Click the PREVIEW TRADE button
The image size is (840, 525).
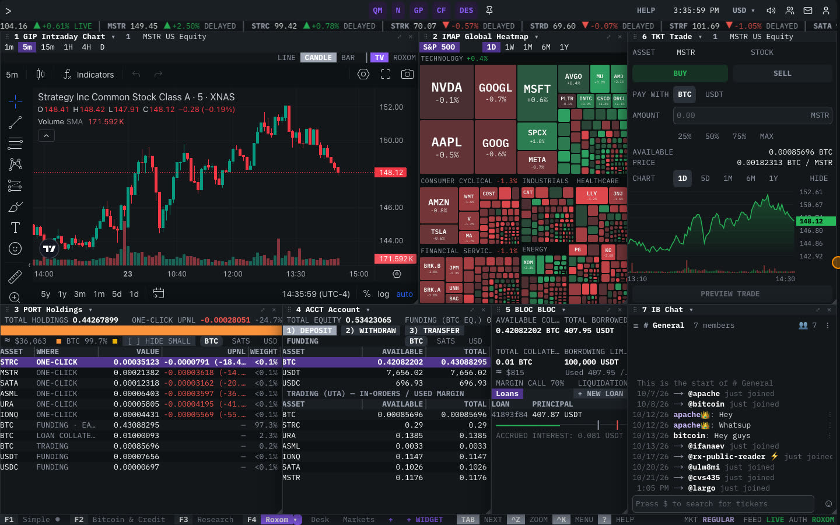tap(730, 294)
